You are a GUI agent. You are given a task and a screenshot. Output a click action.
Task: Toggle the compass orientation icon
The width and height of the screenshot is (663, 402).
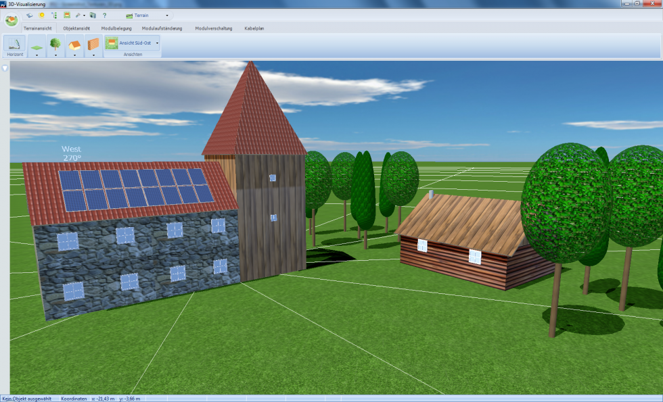tap(30, 16)
